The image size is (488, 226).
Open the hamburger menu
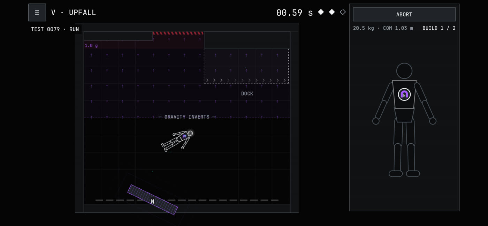(37, 13)
